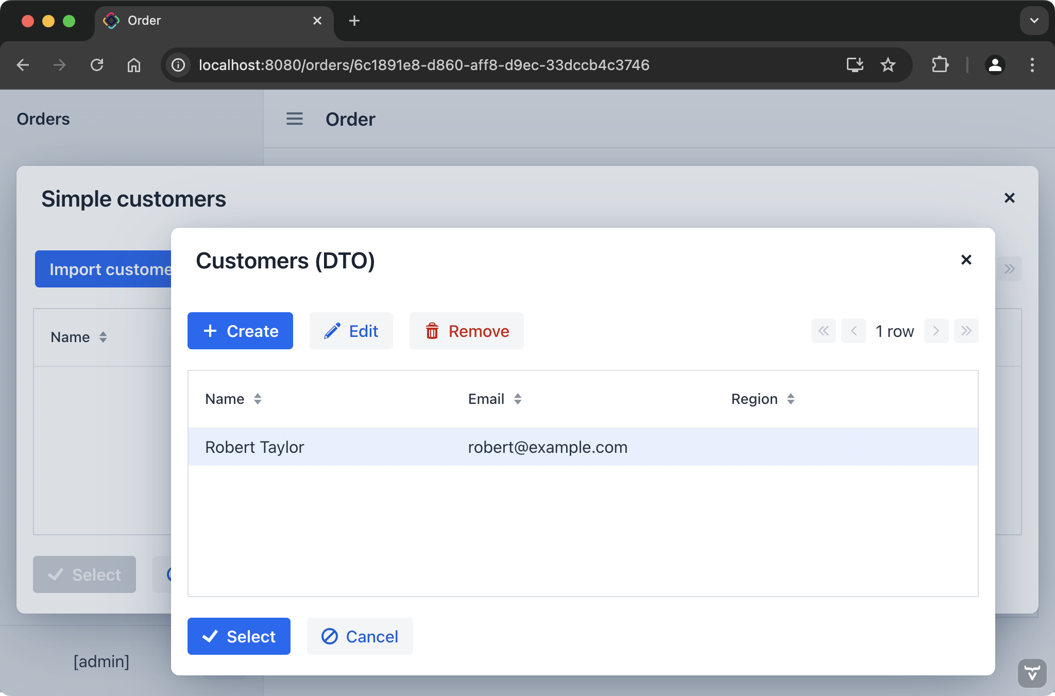The width and height of the screenshot is (1055, 696).
Task: Click inside the row count display
Action: [x=894, y=330]
